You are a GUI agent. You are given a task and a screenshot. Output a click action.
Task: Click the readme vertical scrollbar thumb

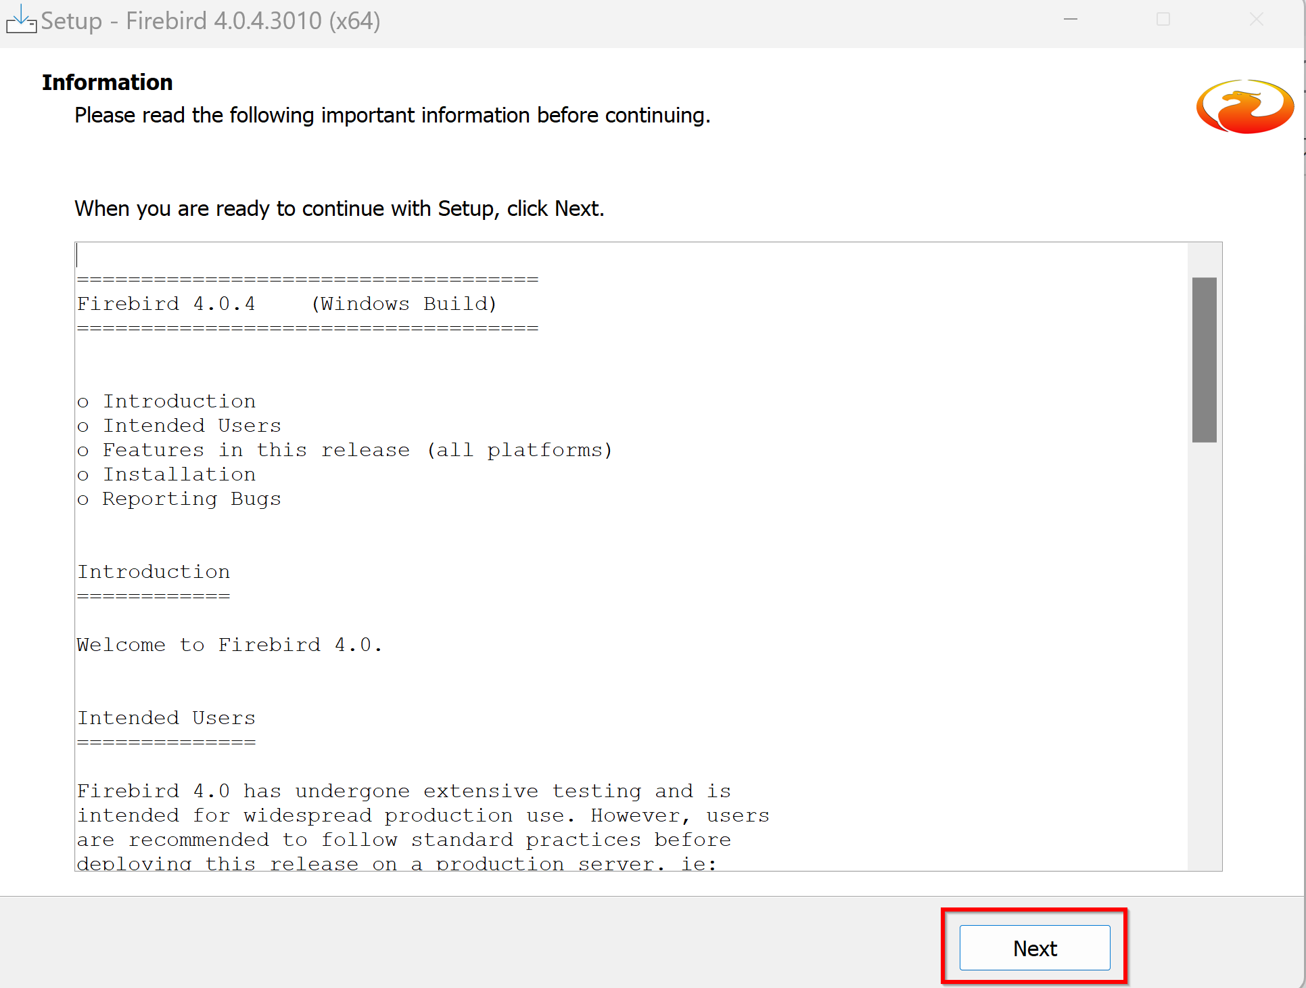coord(1205,359)
